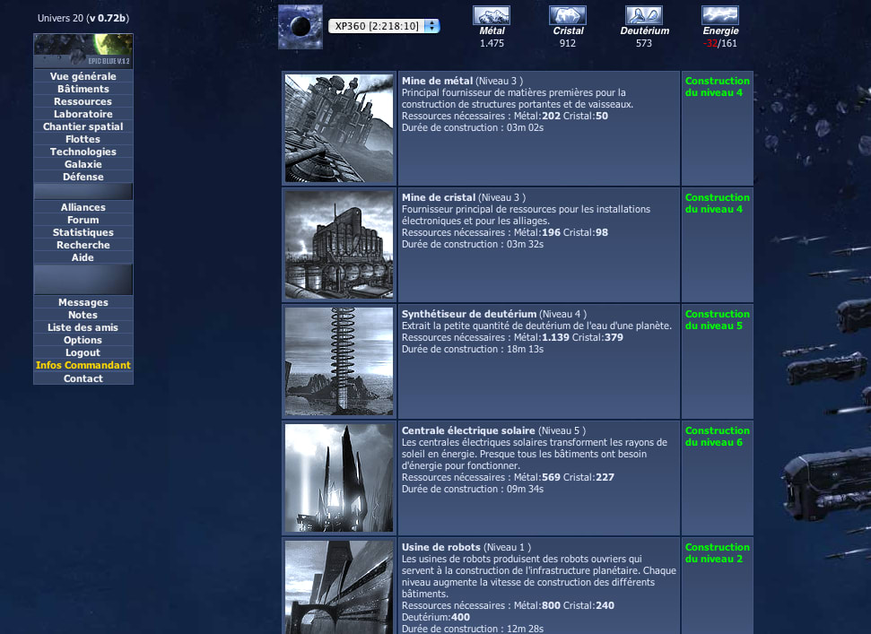Start Mine de métal level 4 construction
The height and width of the screenshot is (634, 871).
click(x=717, y=87)
